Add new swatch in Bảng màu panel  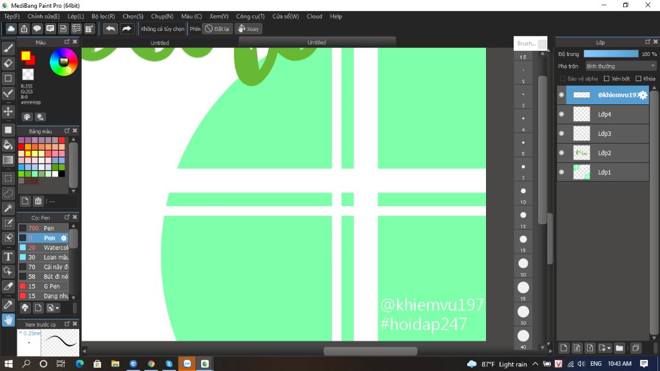[x=25, y=201]
